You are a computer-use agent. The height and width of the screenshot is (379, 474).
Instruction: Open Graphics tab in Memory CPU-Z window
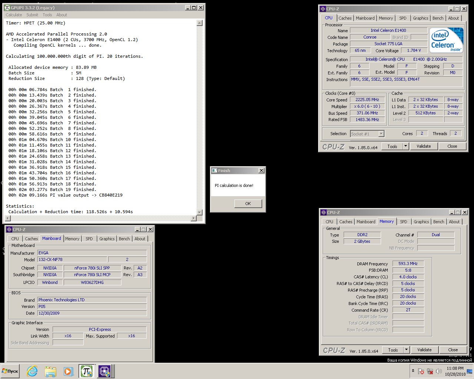tap(421, 222)
